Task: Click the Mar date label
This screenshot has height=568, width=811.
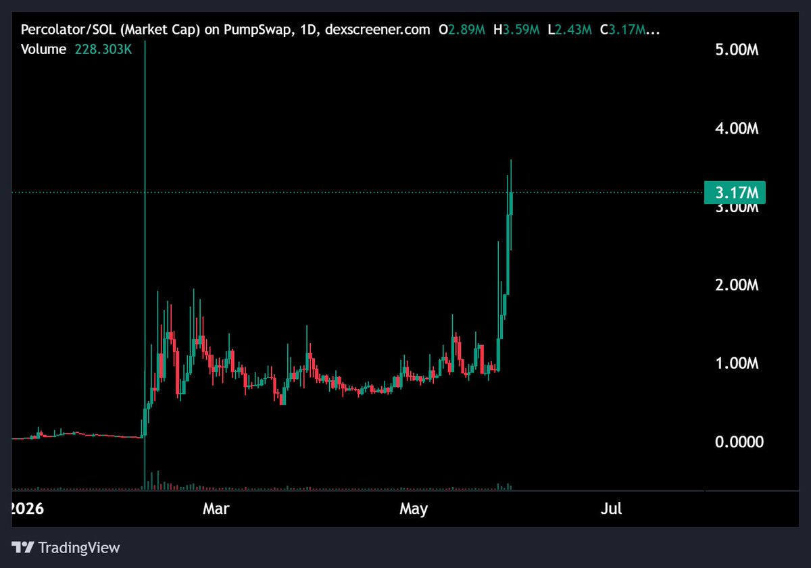Action: pos(216,509)
